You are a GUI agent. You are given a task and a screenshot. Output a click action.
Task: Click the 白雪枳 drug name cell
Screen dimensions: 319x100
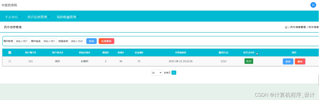click(84, 61)
